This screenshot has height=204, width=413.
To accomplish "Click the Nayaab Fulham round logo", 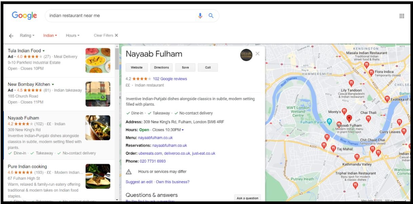I will (x=246, y=55).
